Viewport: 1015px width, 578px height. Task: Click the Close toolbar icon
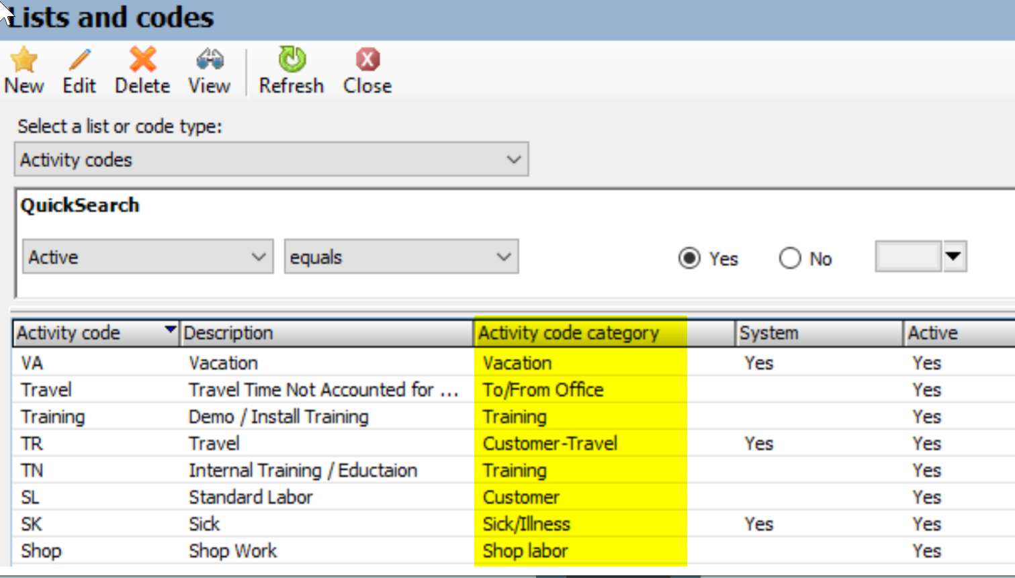(367, 60)
